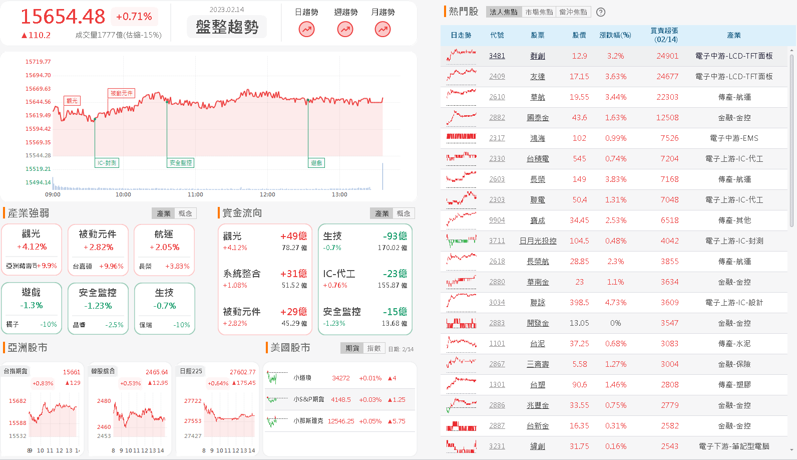Click IC-代工 row in 資金流向 outflow list
The width and height of the screenshot is (797, 460).
[365, 279]
